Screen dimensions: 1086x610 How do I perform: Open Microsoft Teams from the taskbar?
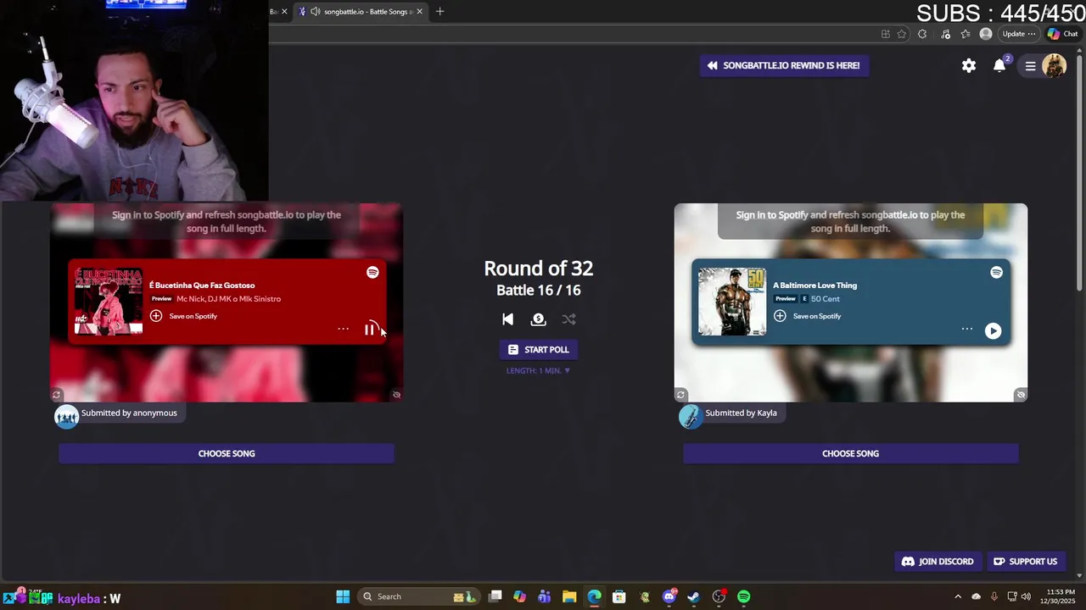pyautogui.click(x=544, y=596)
